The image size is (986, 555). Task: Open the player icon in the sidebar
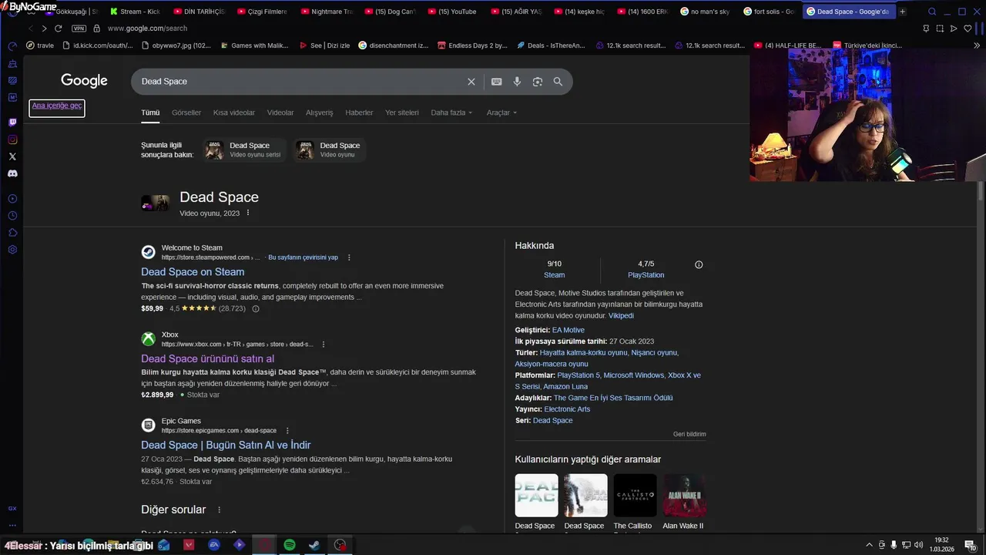click(12, 199)
